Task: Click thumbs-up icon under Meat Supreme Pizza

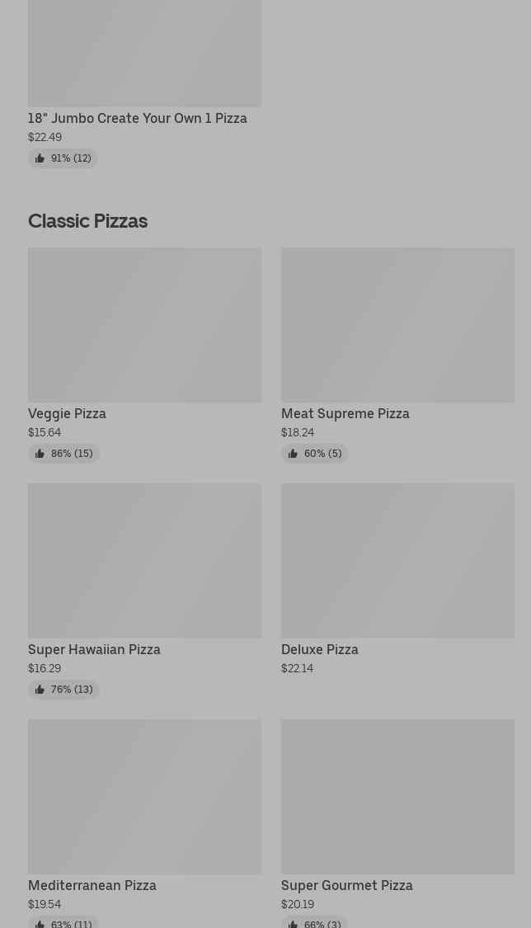Action: click(293, 454)
